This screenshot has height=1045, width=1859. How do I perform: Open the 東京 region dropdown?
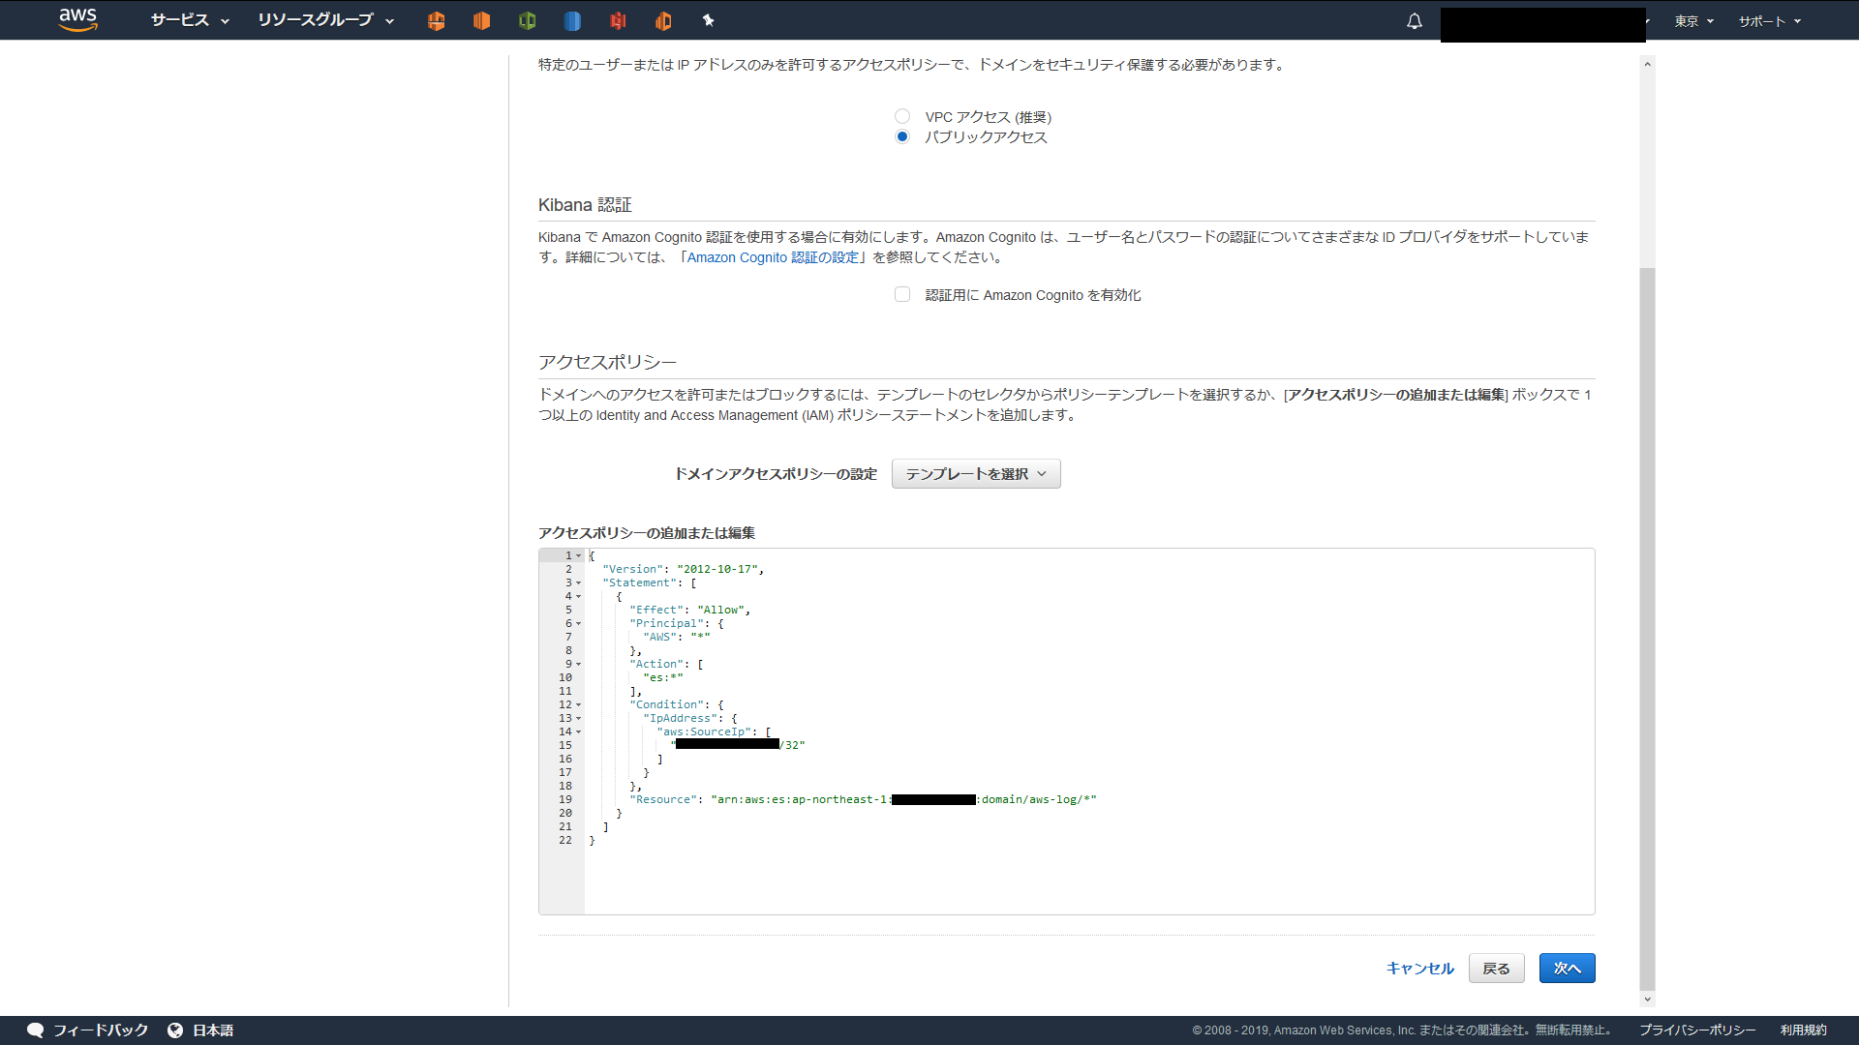coord(1692,20)
